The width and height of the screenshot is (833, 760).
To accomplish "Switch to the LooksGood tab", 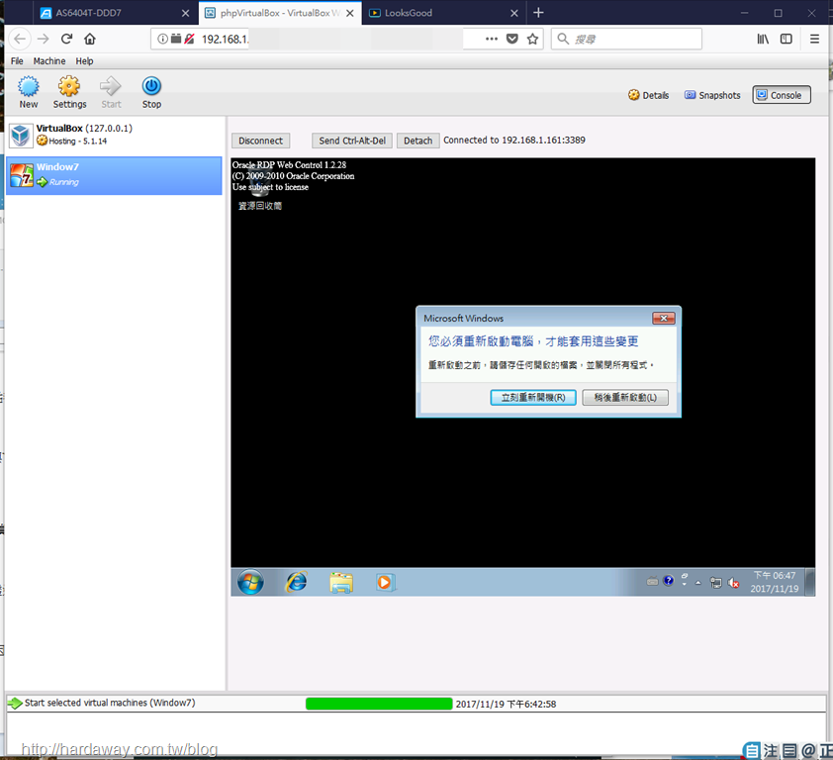I will pos(443,13).
